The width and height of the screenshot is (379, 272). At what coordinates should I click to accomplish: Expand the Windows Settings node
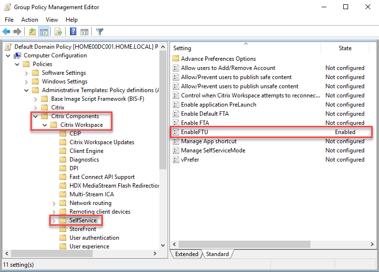tap(27, 82)
